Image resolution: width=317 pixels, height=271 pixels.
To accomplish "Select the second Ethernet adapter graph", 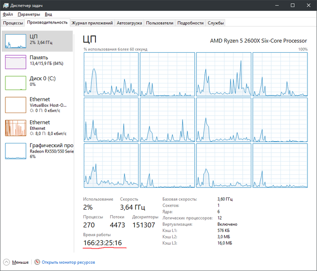I will coord(16,128).
